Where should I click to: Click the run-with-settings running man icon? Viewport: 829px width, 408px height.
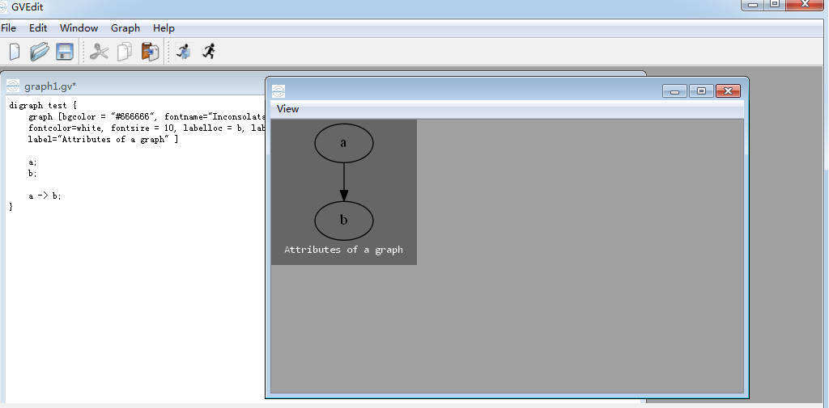[x=184, y=51]
